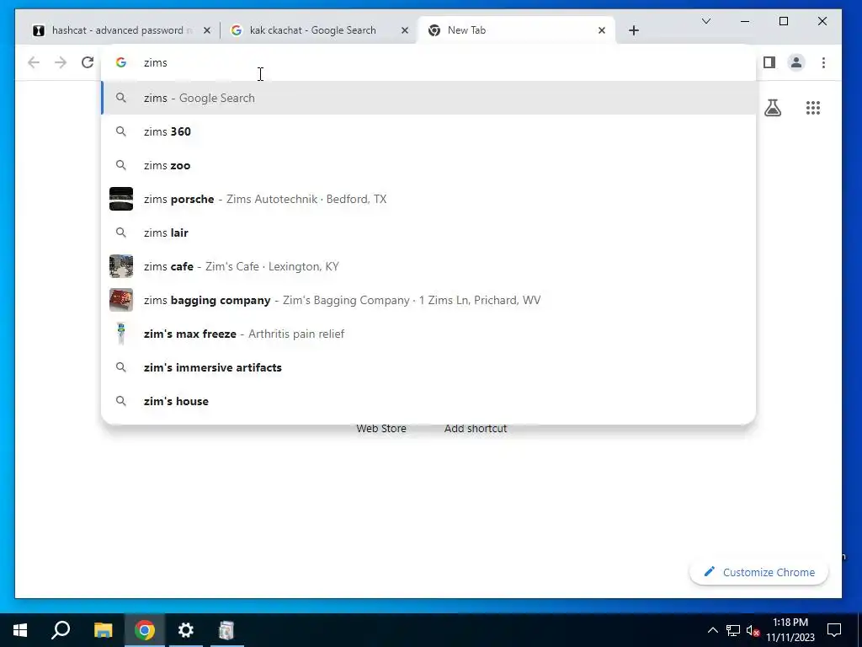Image resolution: width=862 pixels, height=647 pixels.
Task: Close the kak ckachat Google Search tab
Action: click(405, 30)
